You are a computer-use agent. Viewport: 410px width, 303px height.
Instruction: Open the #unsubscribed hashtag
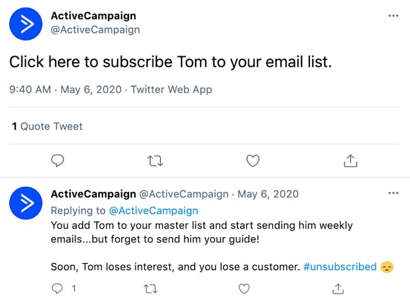(339, 267)
